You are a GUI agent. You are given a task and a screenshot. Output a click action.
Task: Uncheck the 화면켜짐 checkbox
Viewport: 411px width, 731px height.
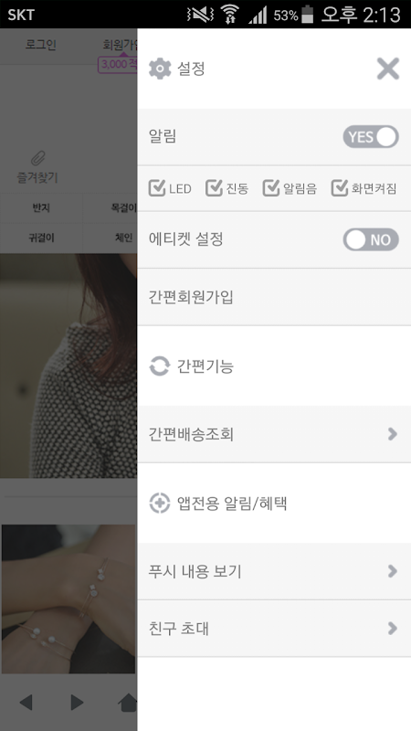pos(340,188)
